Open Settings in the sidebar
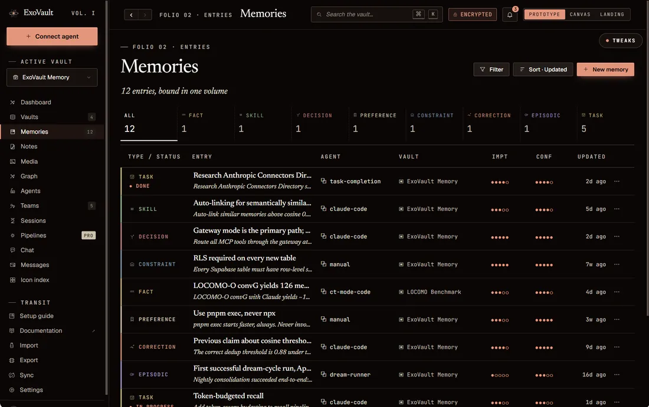Screen dimensions: 649x407 coord(52,390)
